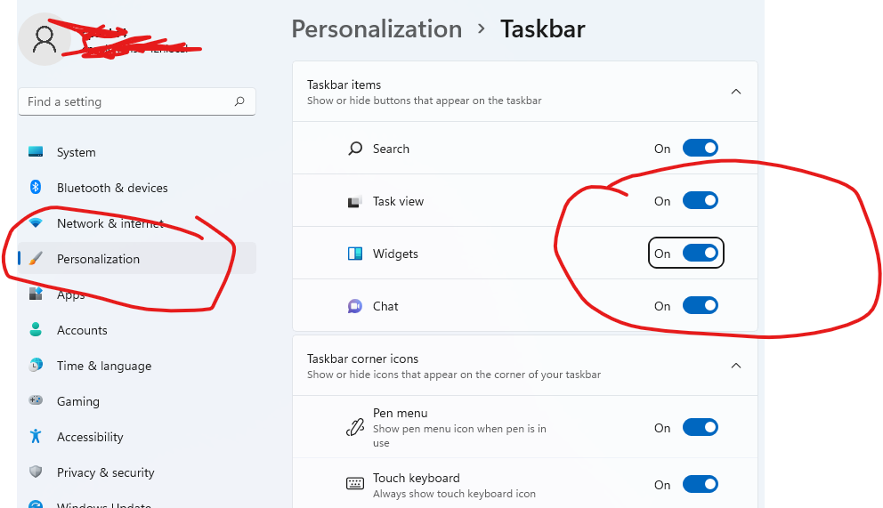Click the Accessibility figure icon
This screenshot has width=883, height=508.
coord(36,437)
